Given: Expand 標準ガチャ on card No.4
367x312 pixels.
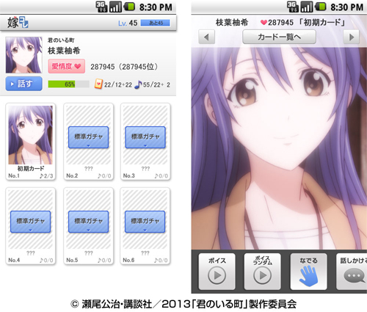Looking at the screenshot, I should 30,222.
